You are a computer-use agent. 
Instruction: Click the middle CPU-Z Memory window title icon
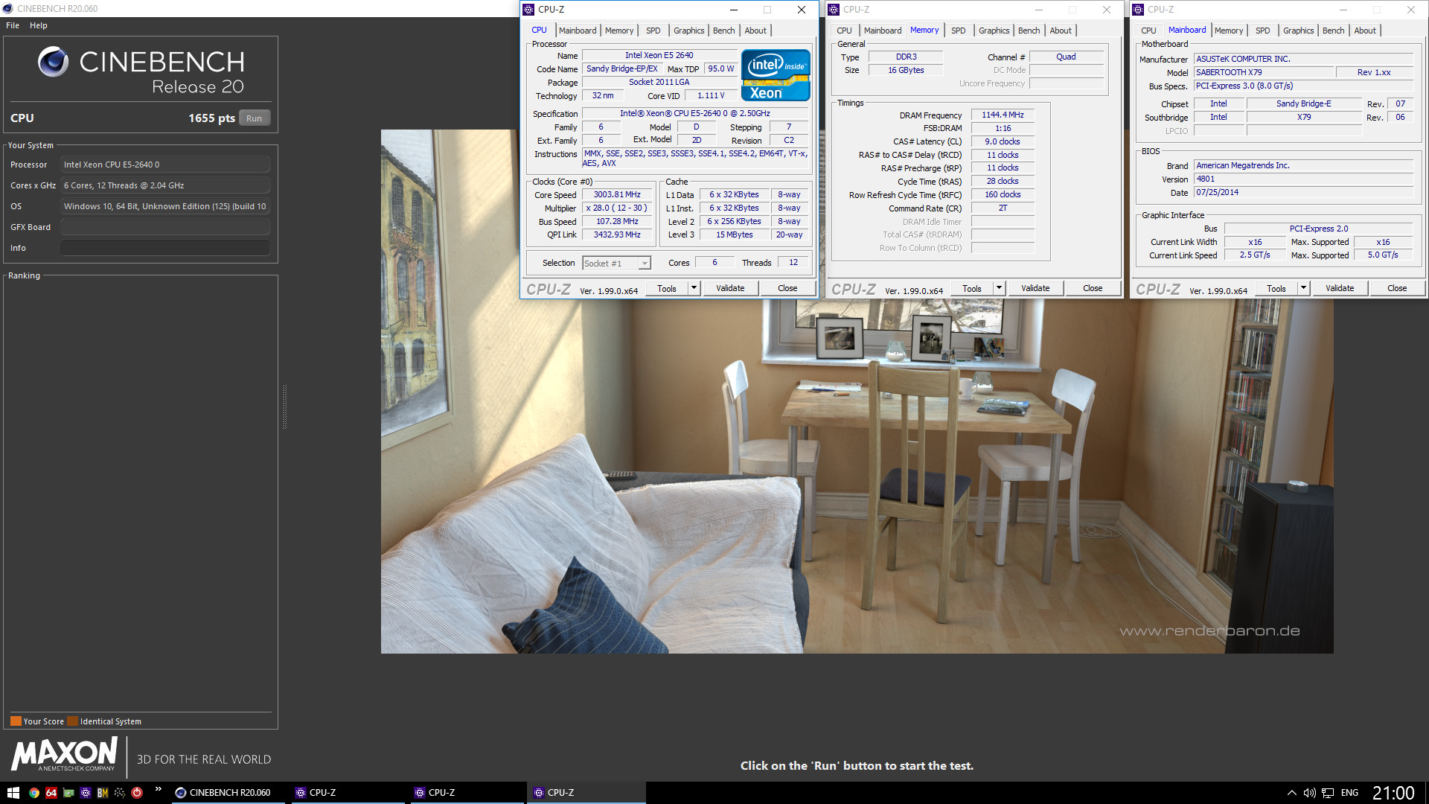tap(834, 10)
